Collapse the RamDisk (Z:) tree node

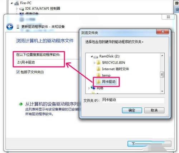click(92, 56)
